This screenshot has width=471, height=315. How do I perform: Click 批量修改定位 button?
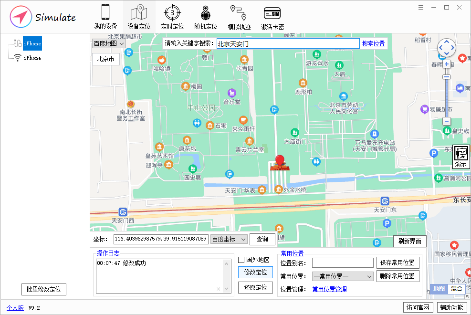tap(44, 290)
